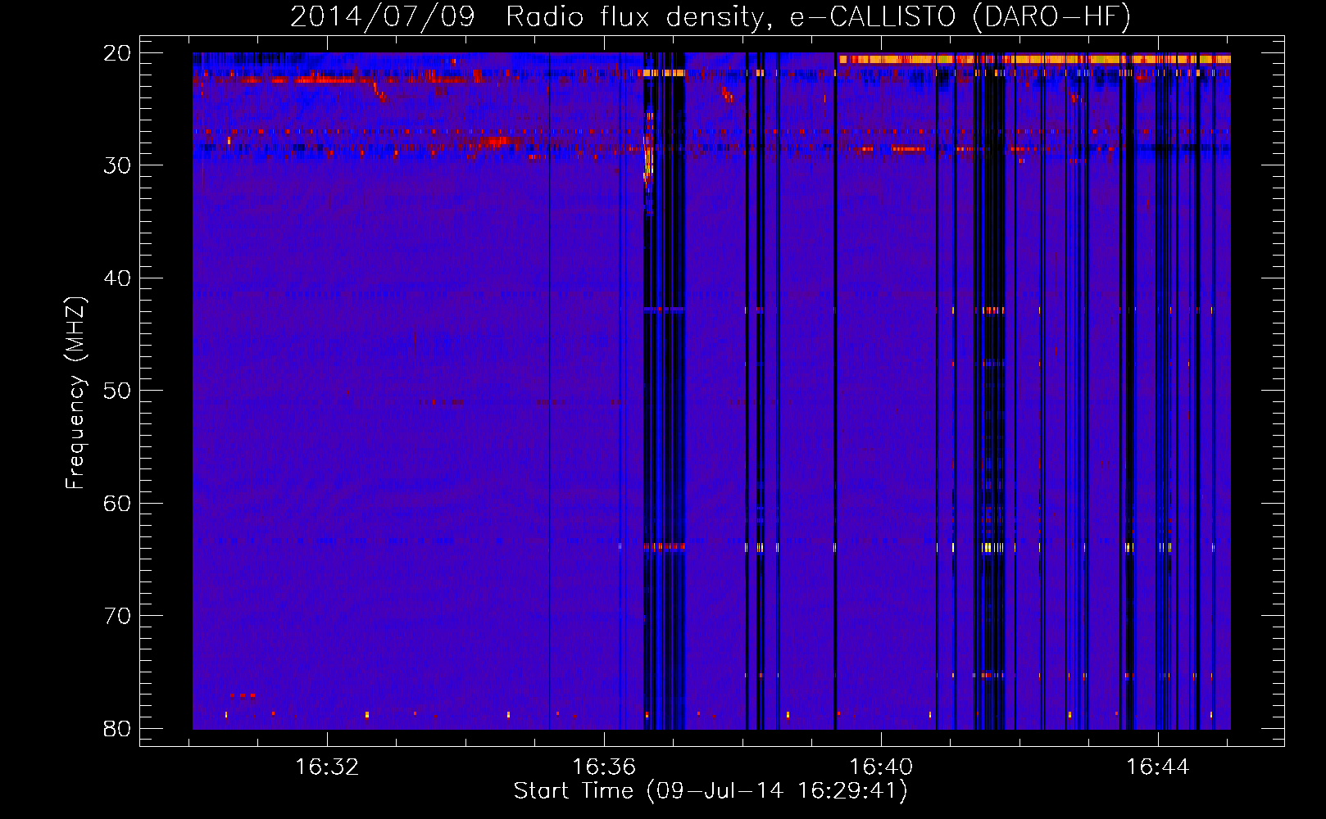Click the 16:40 time tick label
This screenshot has height=819, width=1326.
click(881, 767)
